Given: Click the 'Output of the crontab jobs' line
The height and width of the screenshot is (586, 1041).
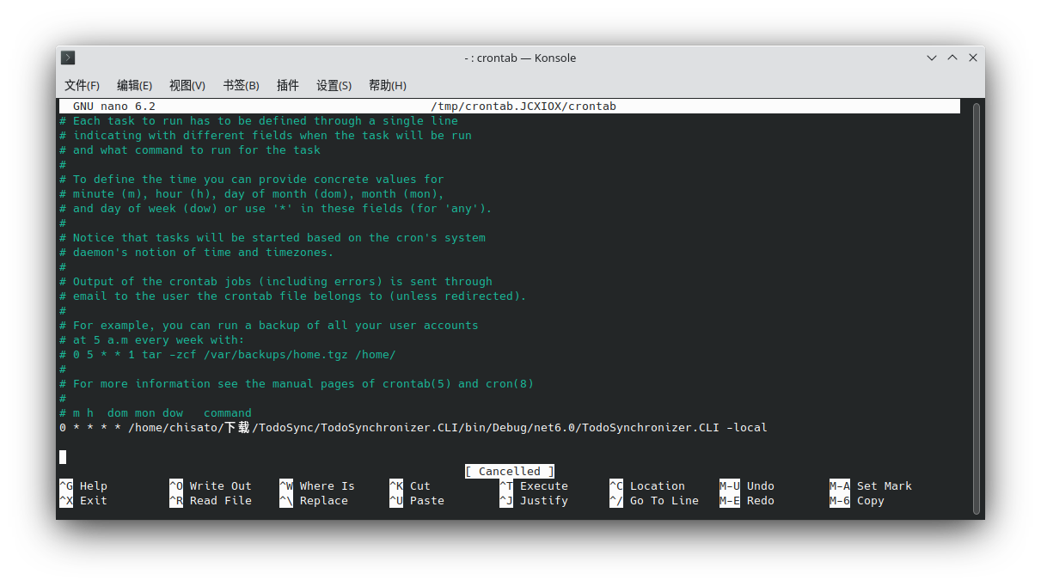Looking at the screenshot, I should point(276,282).
